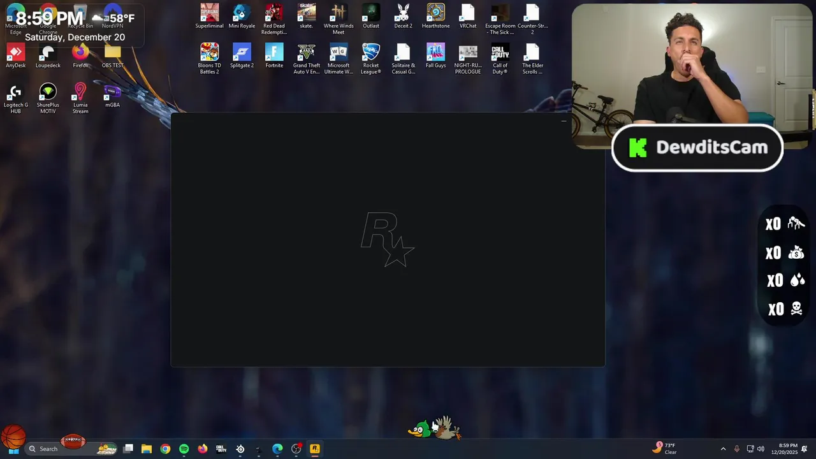
Task: Select the Escape Room - The Sick icon
Action: [500, 20]
